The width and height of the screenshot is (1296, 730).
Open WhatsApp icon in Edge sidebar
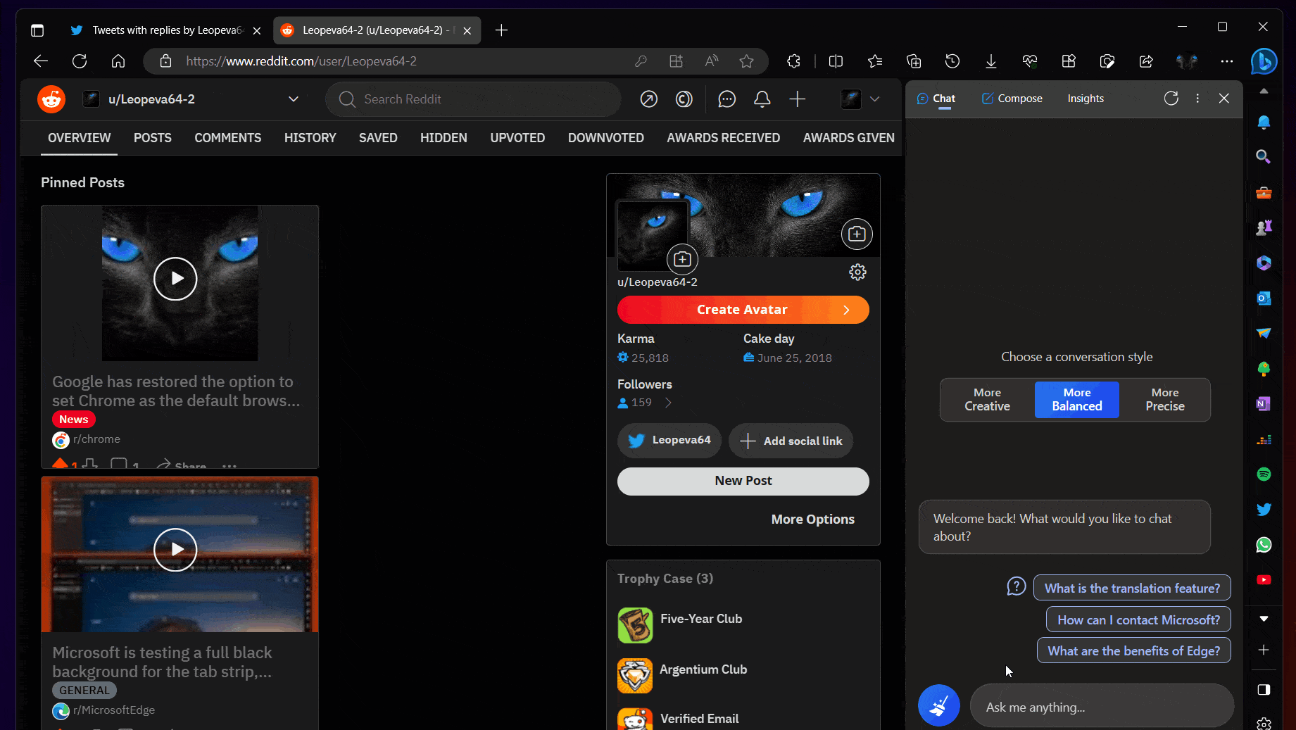pos(1264,544)
